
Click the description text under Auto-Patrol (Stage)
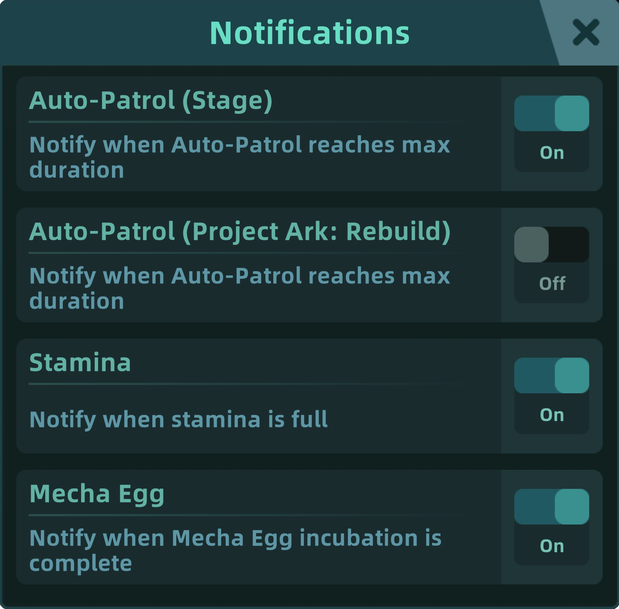[240, 157]
